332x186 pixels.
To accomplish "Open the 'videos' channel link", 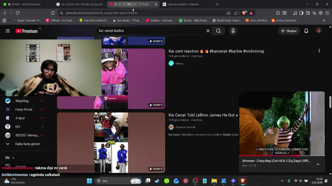I will point(179,63).
